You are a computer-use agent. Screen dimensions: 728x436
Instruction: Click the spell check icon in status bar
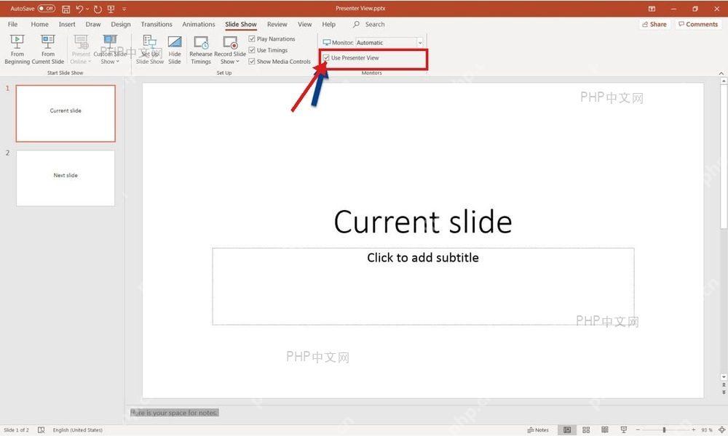coord(41,430)
